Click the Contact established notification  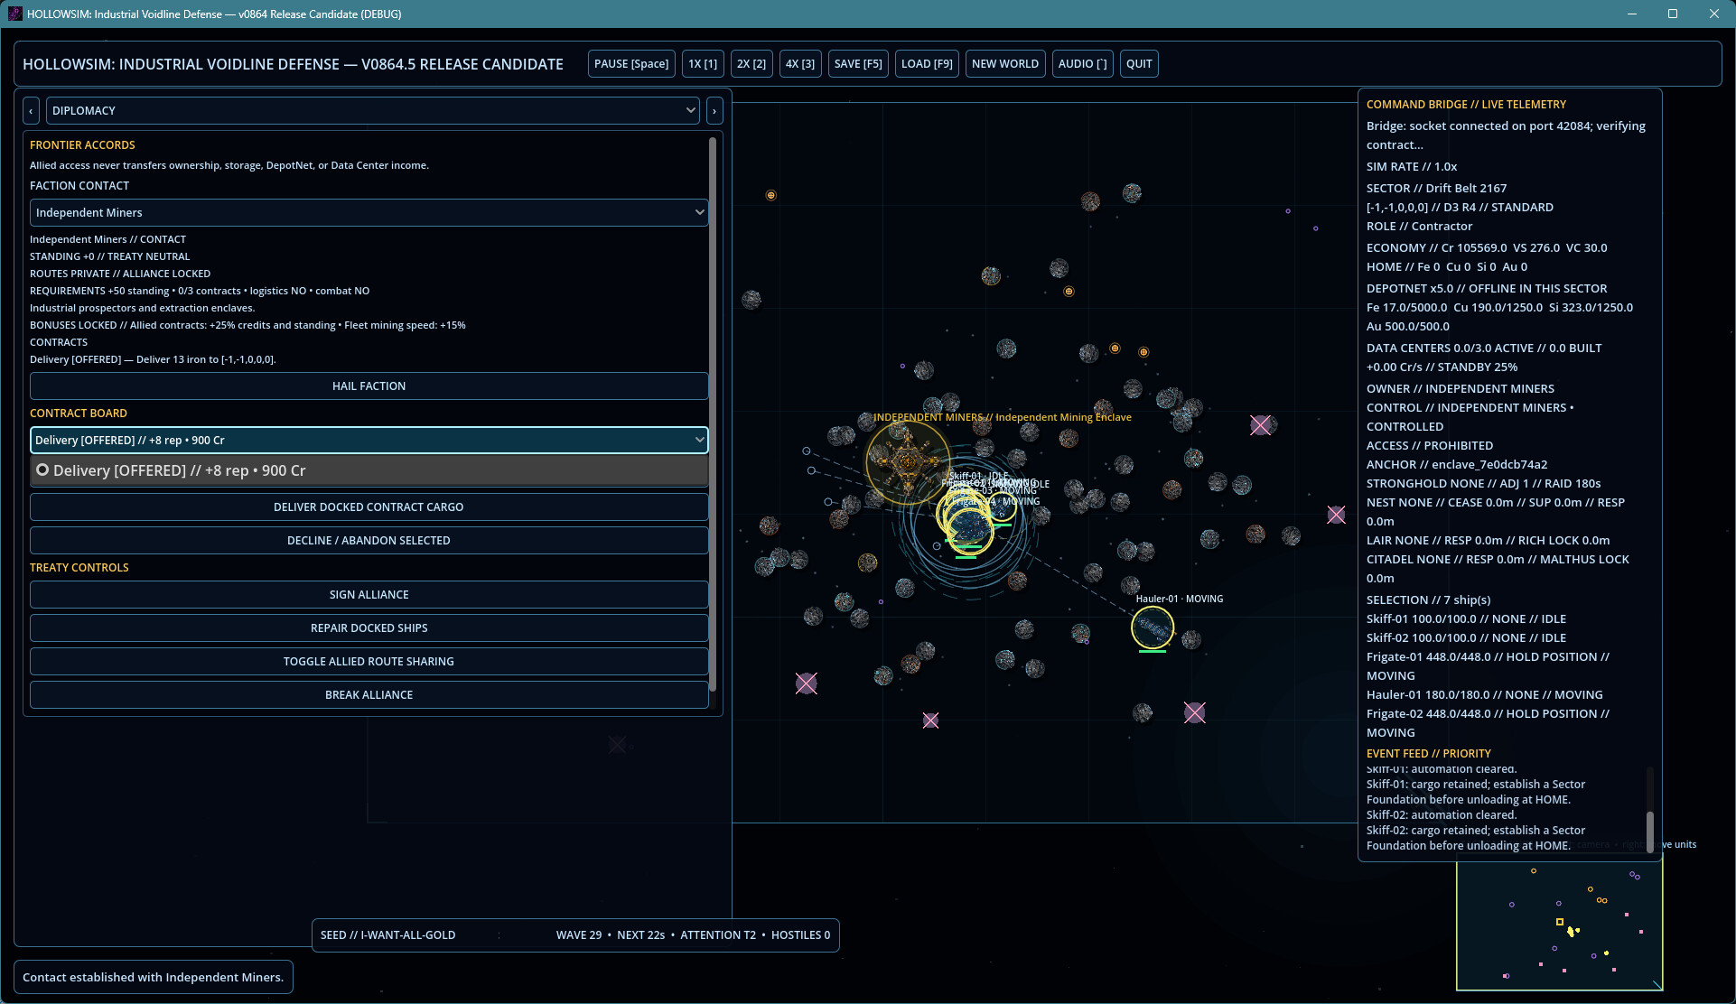pos(153,978)
